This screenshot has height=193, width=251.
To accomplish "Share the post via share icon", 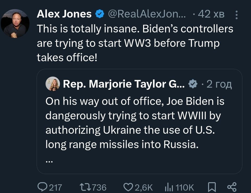I will (231, 187).
